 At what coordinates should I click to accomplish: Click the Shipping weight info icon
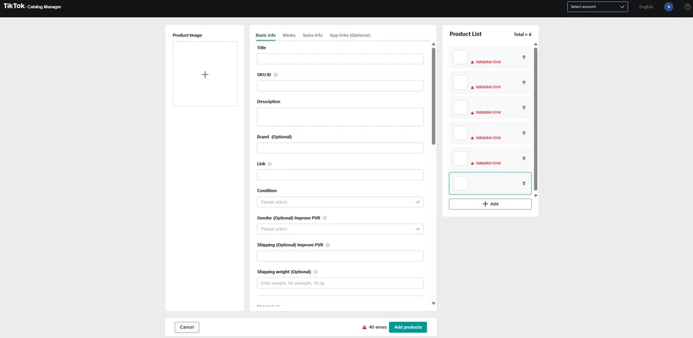tap(315, 272)
